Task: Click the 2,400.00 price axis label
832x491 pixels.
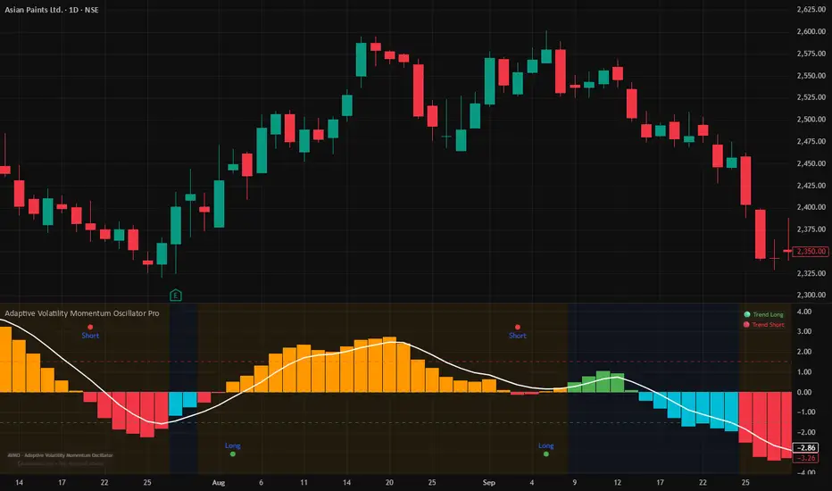Action: [x=811, y=207]
